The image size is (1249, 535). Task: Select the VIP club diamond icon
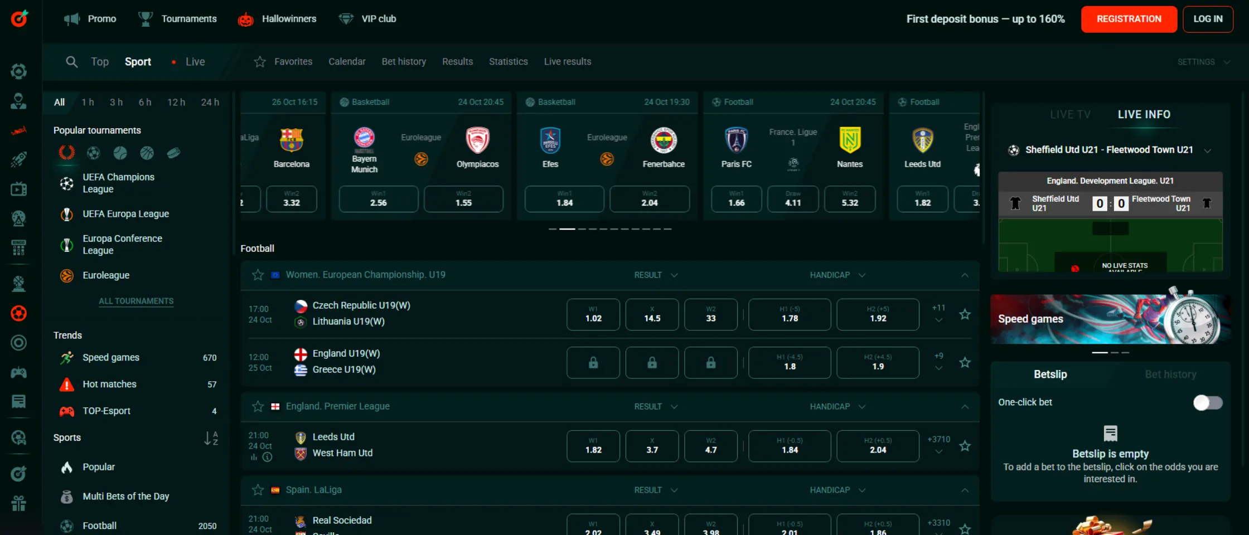click(x=346, y=18)
